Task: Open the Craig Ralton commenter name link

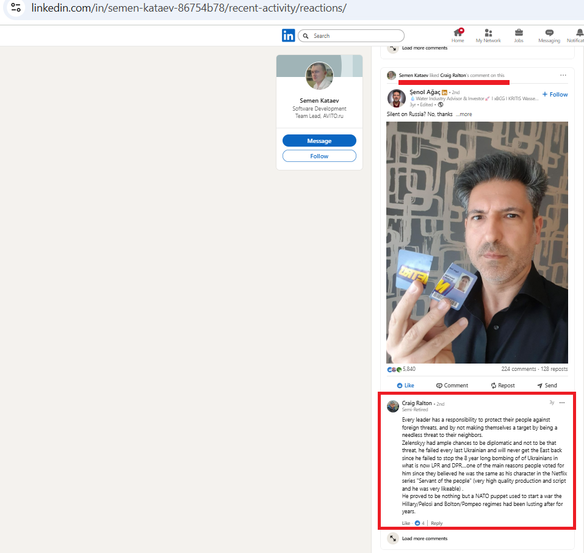Action: (x=417, y=403)
